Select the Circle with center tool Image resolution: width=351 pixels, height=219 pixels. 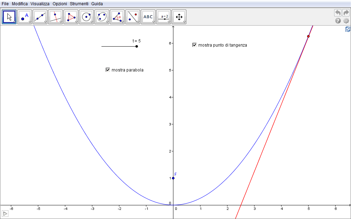(86, 17)
